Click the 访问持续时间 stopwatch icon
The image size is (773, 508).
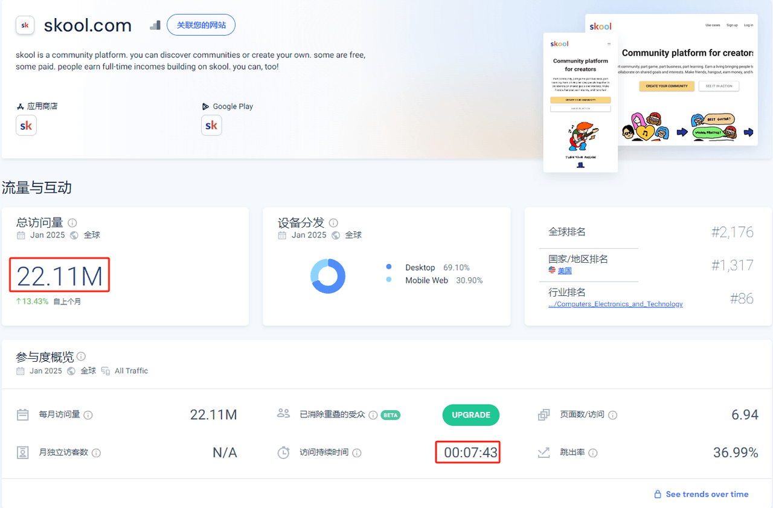(283, 452)
